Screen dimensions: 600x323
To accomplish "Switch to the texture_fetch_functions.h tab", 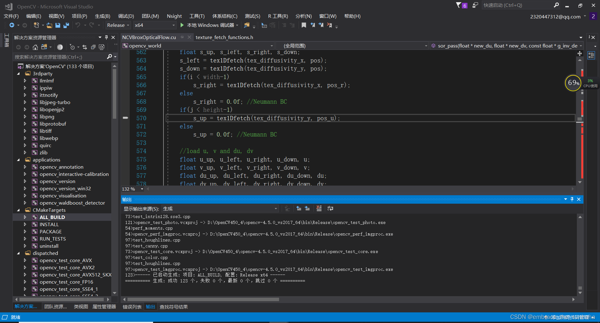I will click(224, 37).
